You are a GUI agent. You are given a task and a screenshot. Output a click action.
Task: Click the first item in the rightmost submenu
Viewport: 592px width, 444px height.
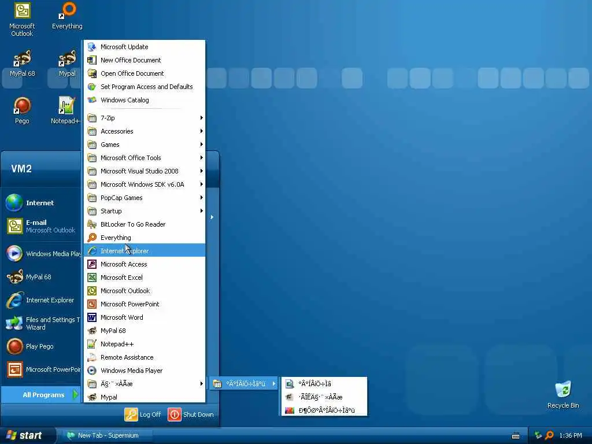point(324,384)
